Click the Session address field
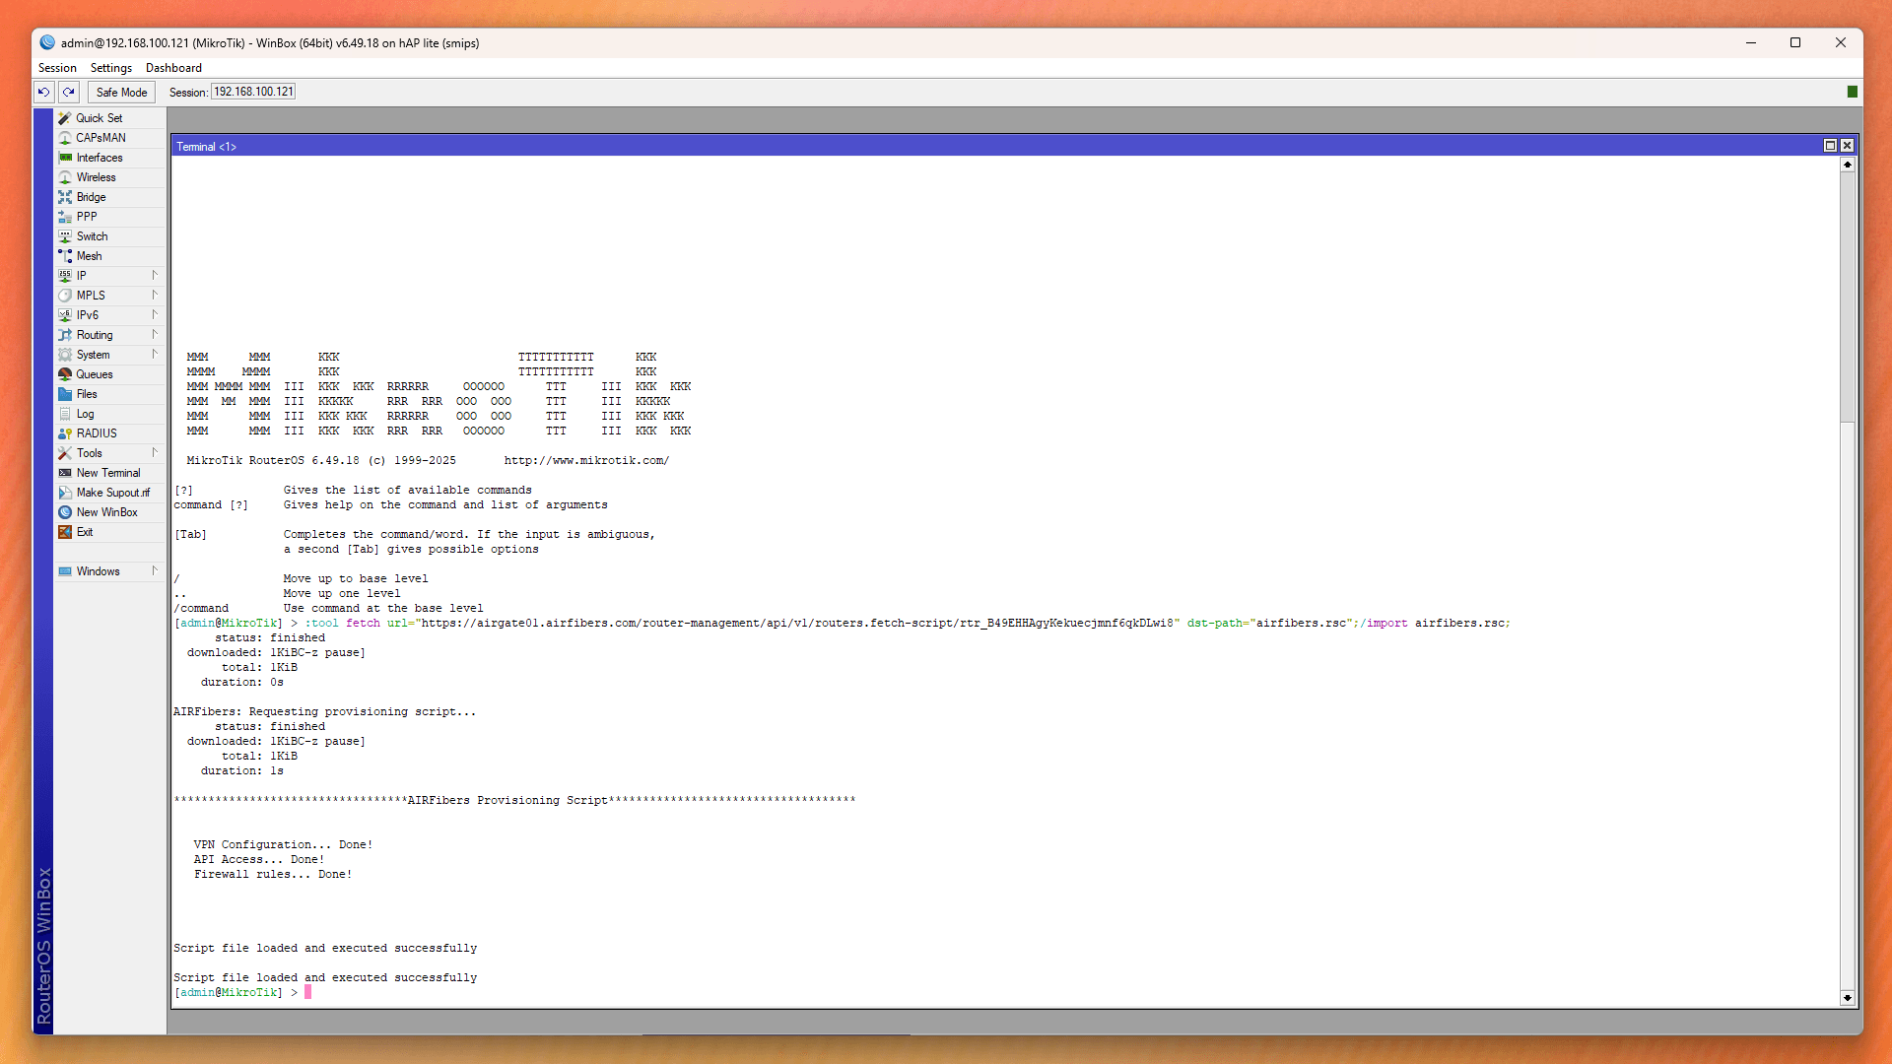Image resolution: width=1892 pixels, height=1064 pixels. click(x=253, y=92)
